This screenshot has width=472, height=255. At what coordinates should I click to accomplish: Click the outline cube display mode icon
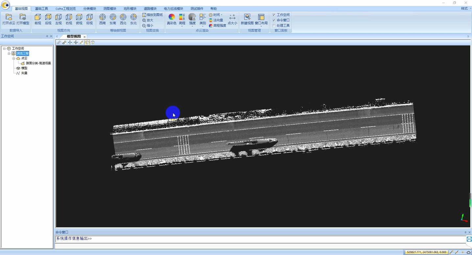pyautogui.click(x=93, y=42)
